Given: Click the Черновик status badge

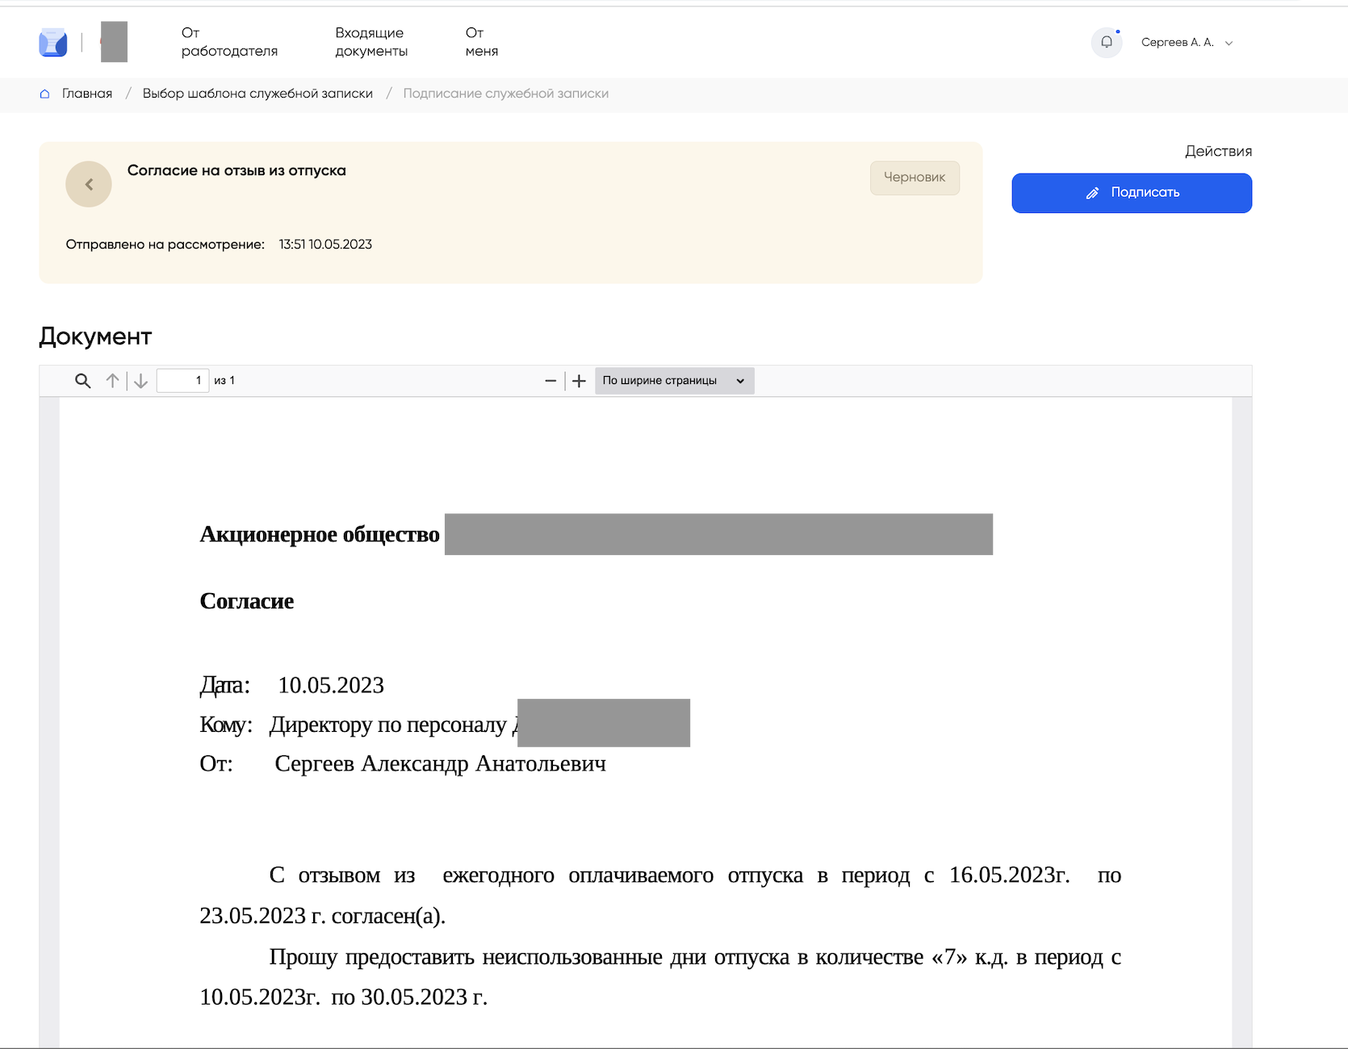Looking at the screenshot, I should pos(914,178).
